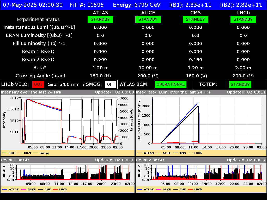Select the Fill # 10595 text
The image size is (267, 200).
(x=87, y=5)
